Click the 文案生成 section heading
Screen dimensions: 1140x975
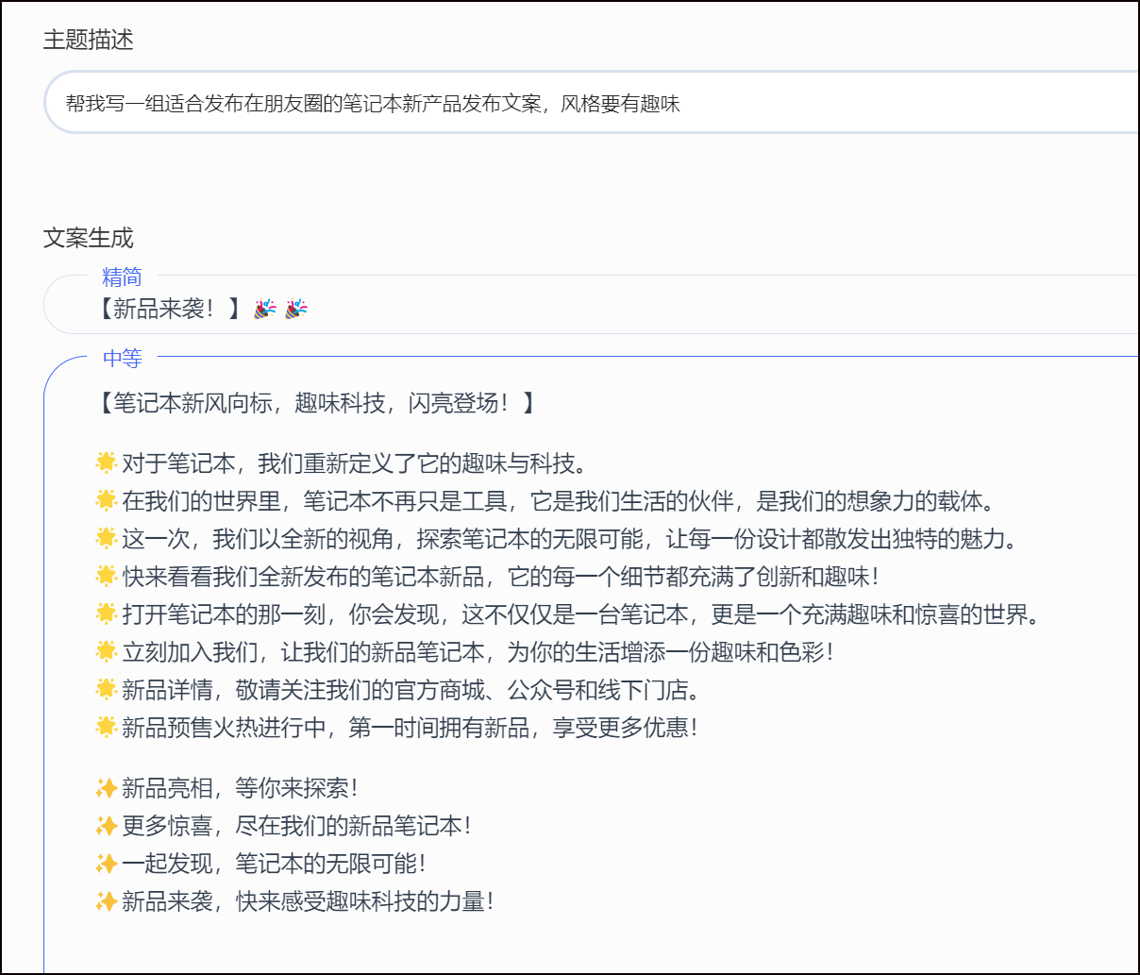coord(89,238)
